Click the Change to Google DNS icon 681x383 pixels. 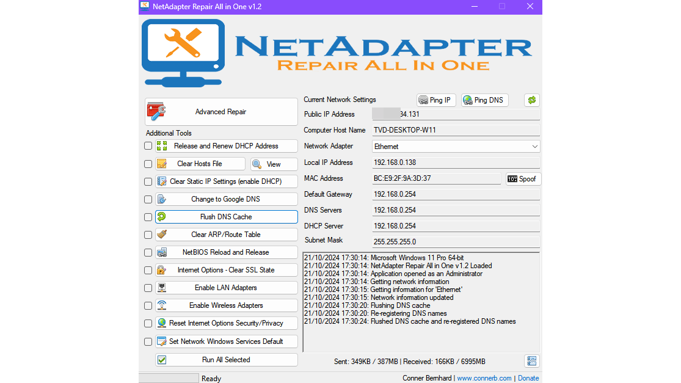(x=162, y=199)
